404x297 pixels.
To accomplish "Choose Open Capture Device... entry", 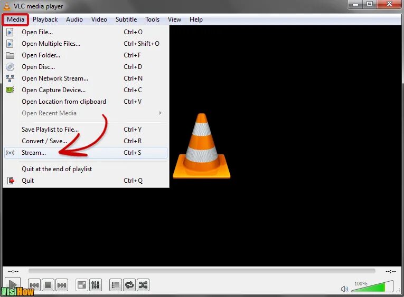I will tap(86, 90).
